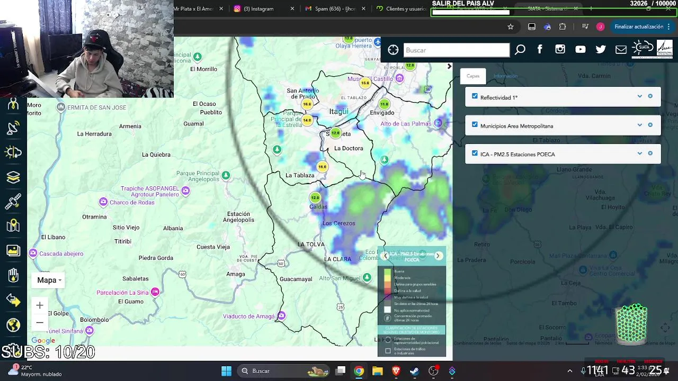Screen dimensions: 678x381
Task: Open the Mapa type dropdown
Action: click(49, 280)
